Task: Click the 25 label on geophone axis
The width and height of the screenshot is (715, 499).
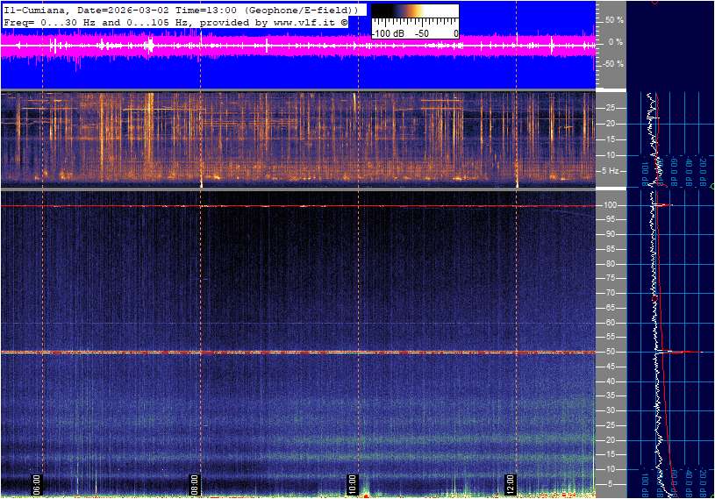Action: tap(610, 108)
